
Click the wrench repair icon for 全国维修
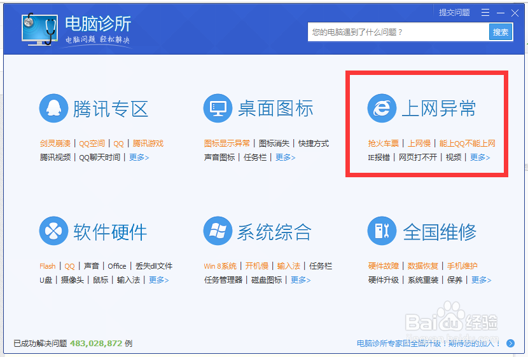point(382,231)
